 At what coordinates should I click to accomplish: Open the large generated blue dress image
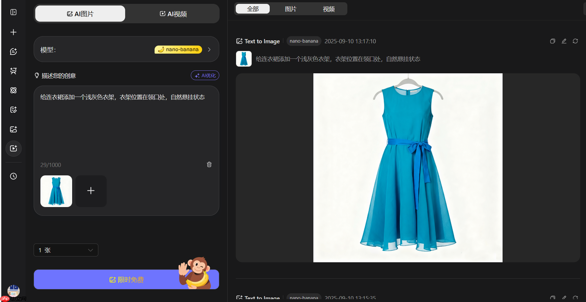408,168
